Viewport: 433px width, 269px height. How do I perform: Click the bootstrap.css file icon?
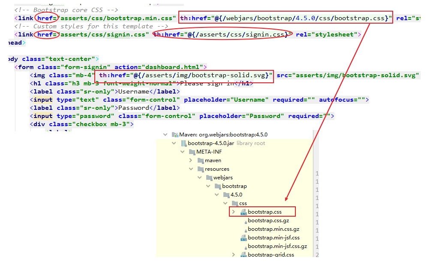click(x=244, y=212)
